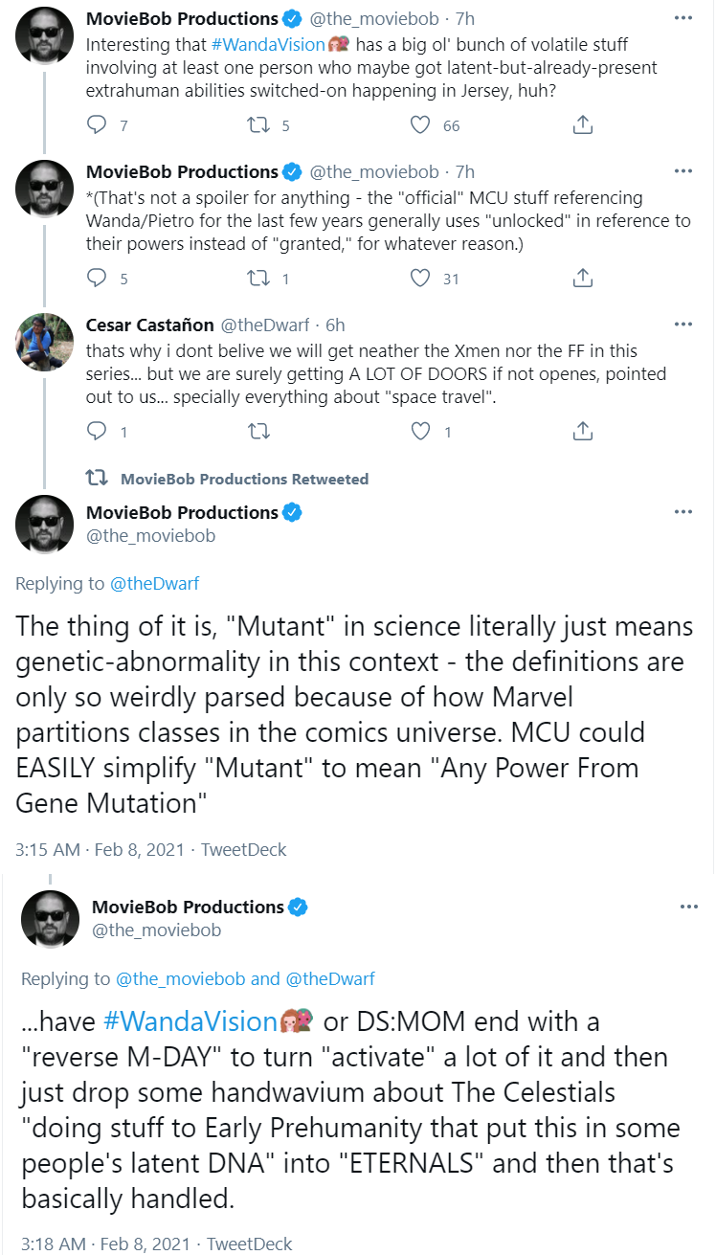Viewport: 716px width, 1255px height.
Task: Like Cesar Castañon's tweet
Action: 419,432
